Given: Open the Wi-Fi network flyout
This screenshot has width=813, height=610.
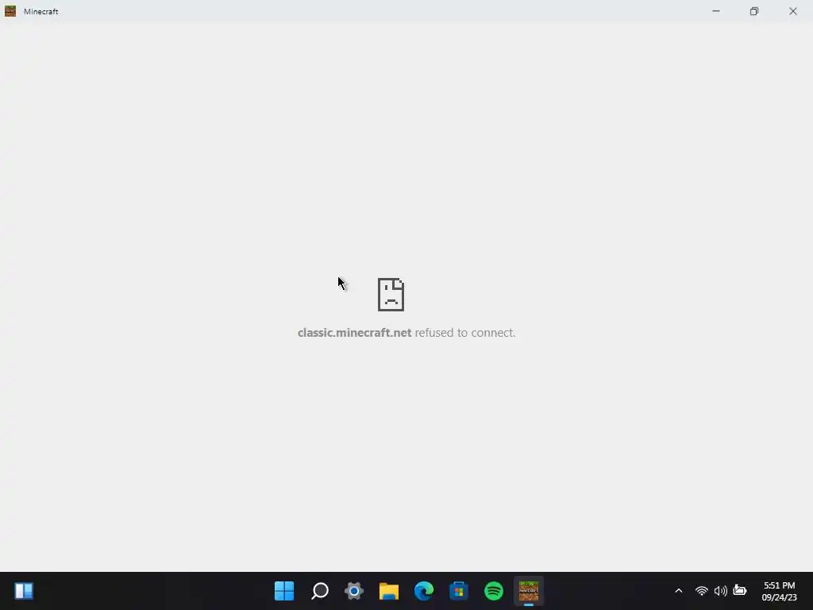Looking at the screenshot, I should pos(702,591).
